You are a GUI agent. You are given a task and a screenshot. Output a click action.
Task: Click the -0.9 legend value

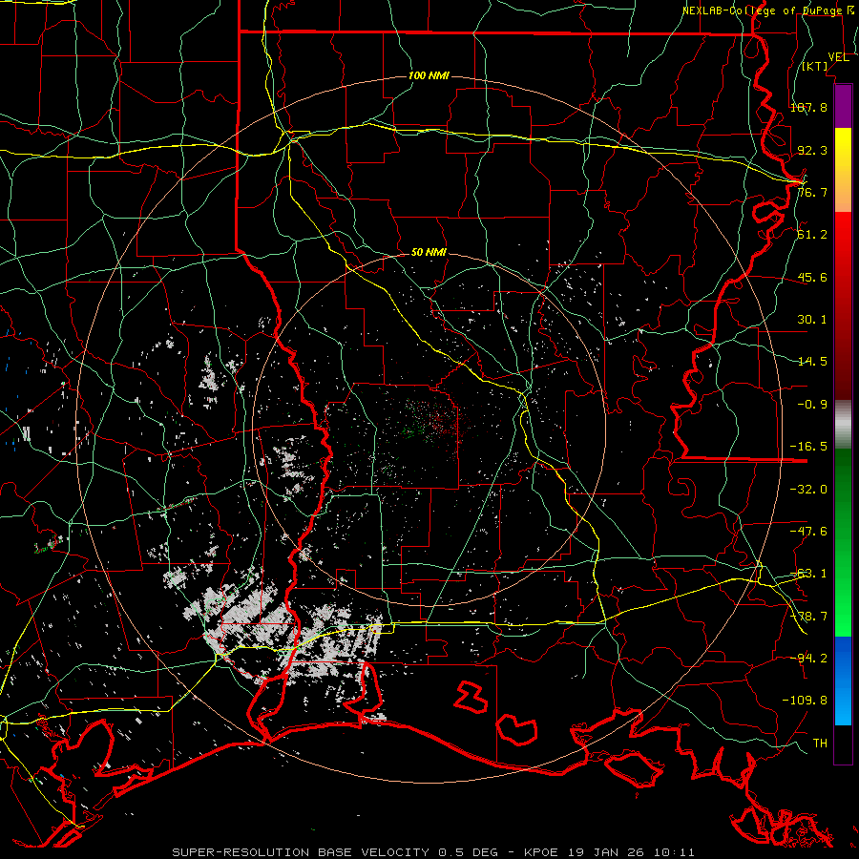[x=812, y=405]
